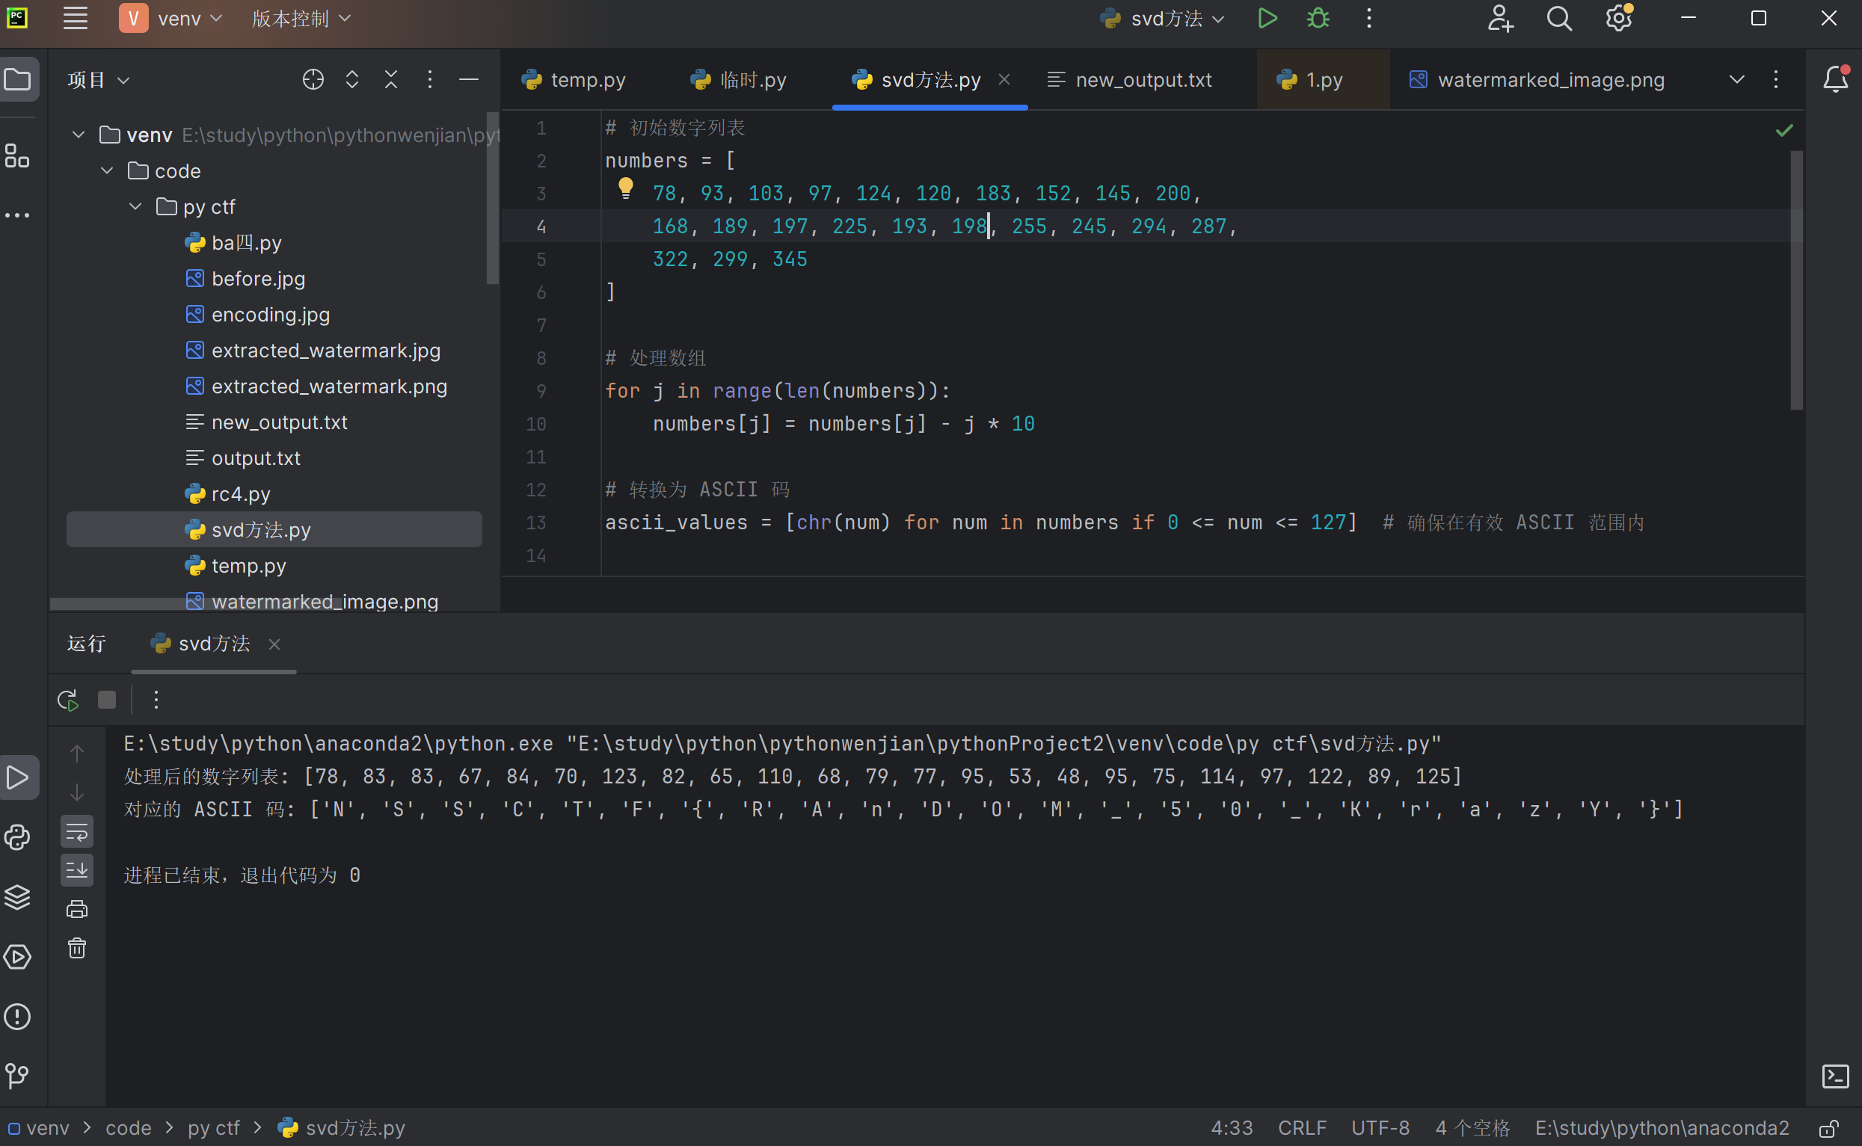
Task: Open the Python Packages layers icon
Action: tap(17, 896)
